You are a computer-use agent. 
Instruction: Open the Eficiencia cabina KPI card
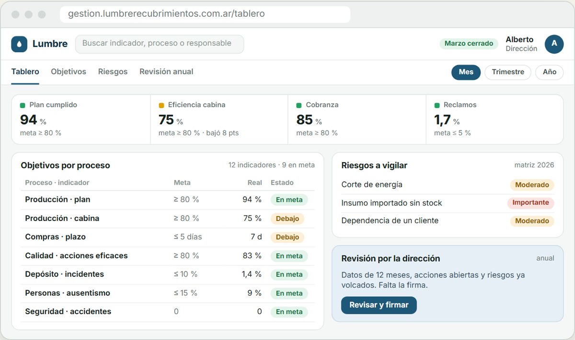click(x=219, y=119)
